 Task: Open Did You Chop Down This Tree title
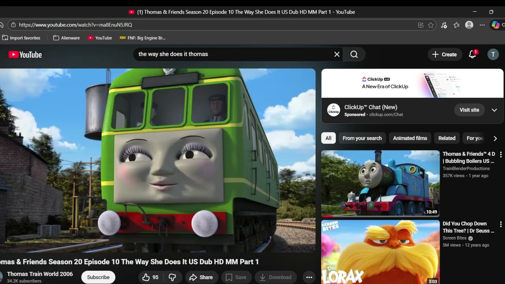[x=468, y=227]
